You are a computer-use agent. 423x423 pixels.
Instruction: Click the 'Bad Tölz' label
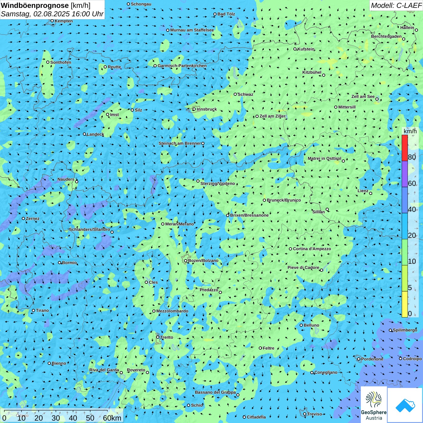click(x=226, y=14)
